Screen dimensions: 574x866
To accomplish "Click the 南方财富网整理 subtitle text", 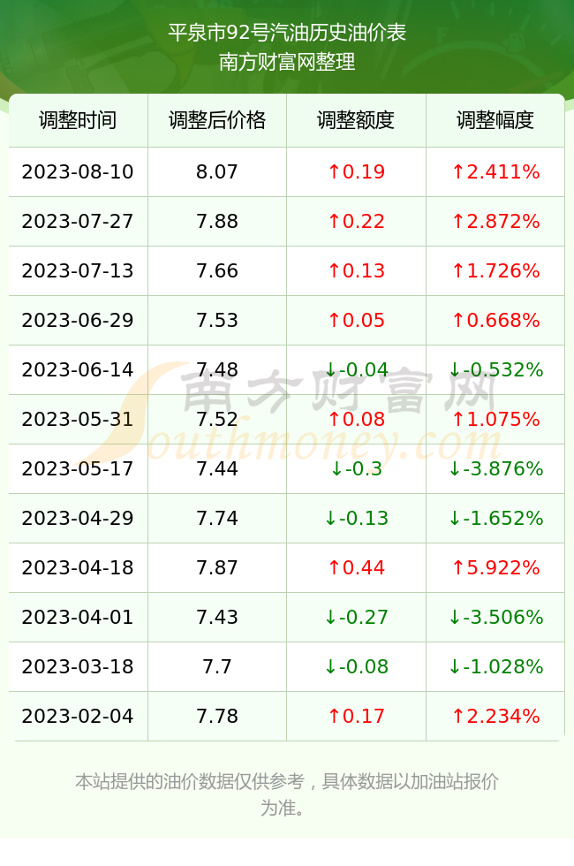I will click(287, 61).
